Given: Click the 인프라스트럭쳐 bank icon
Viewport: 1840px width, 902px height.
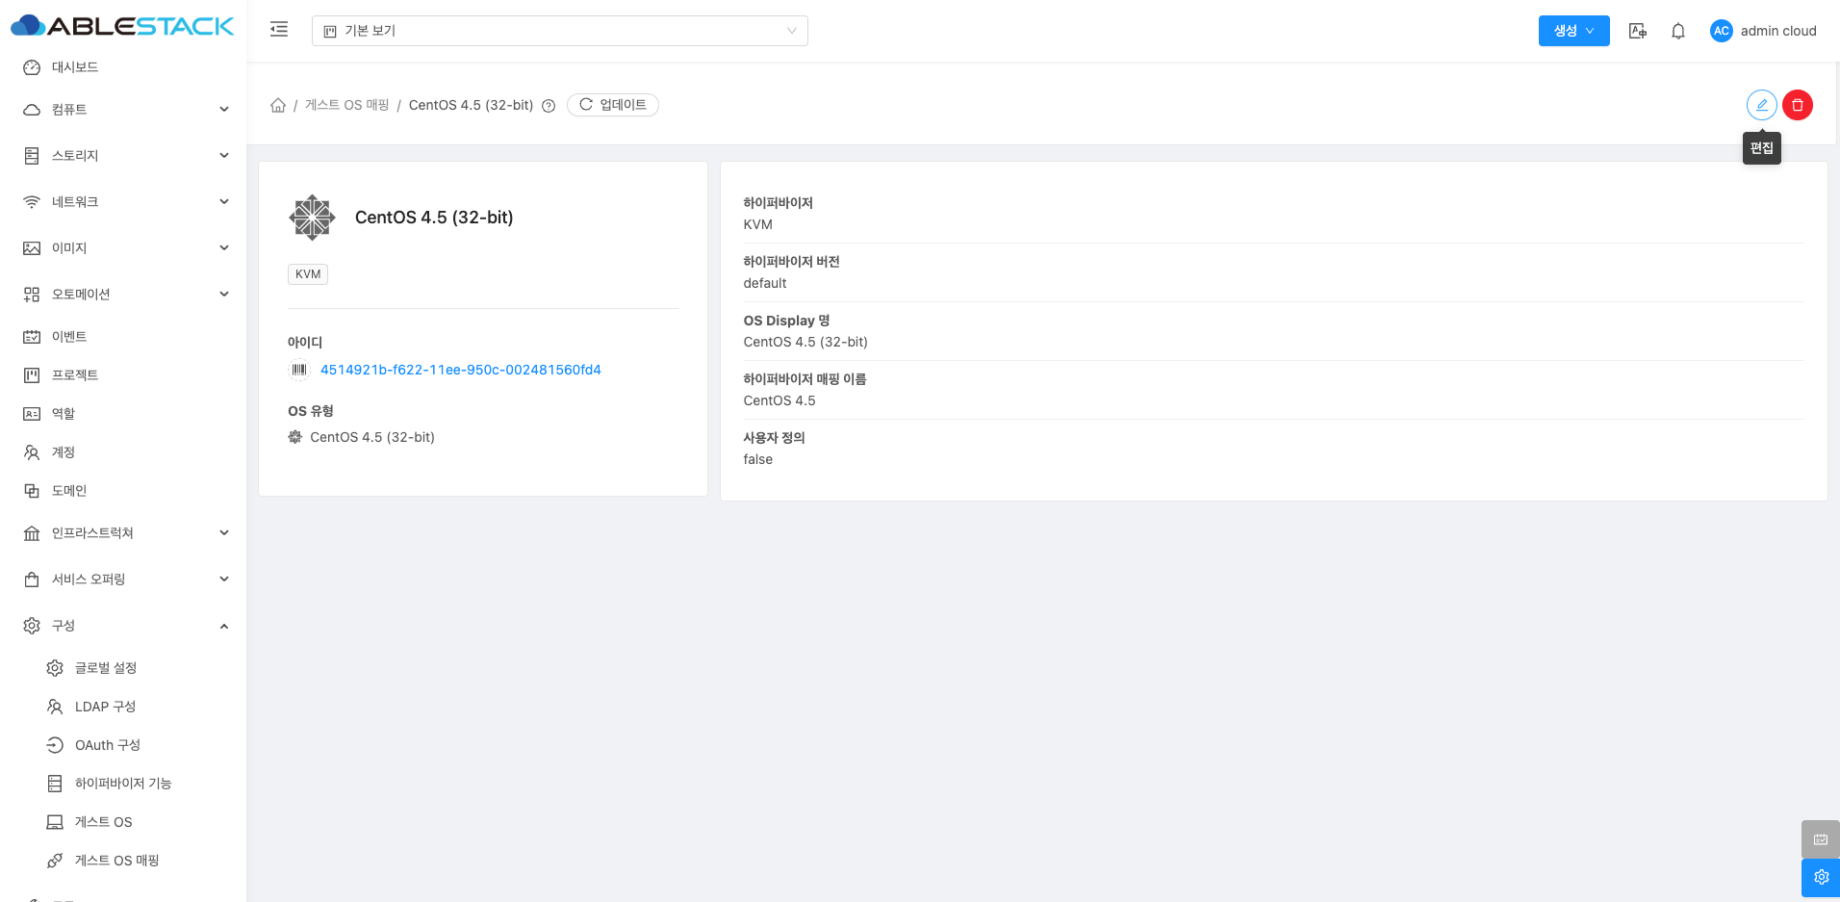Looking at the screenshot, I should click(x=32, y=533).
